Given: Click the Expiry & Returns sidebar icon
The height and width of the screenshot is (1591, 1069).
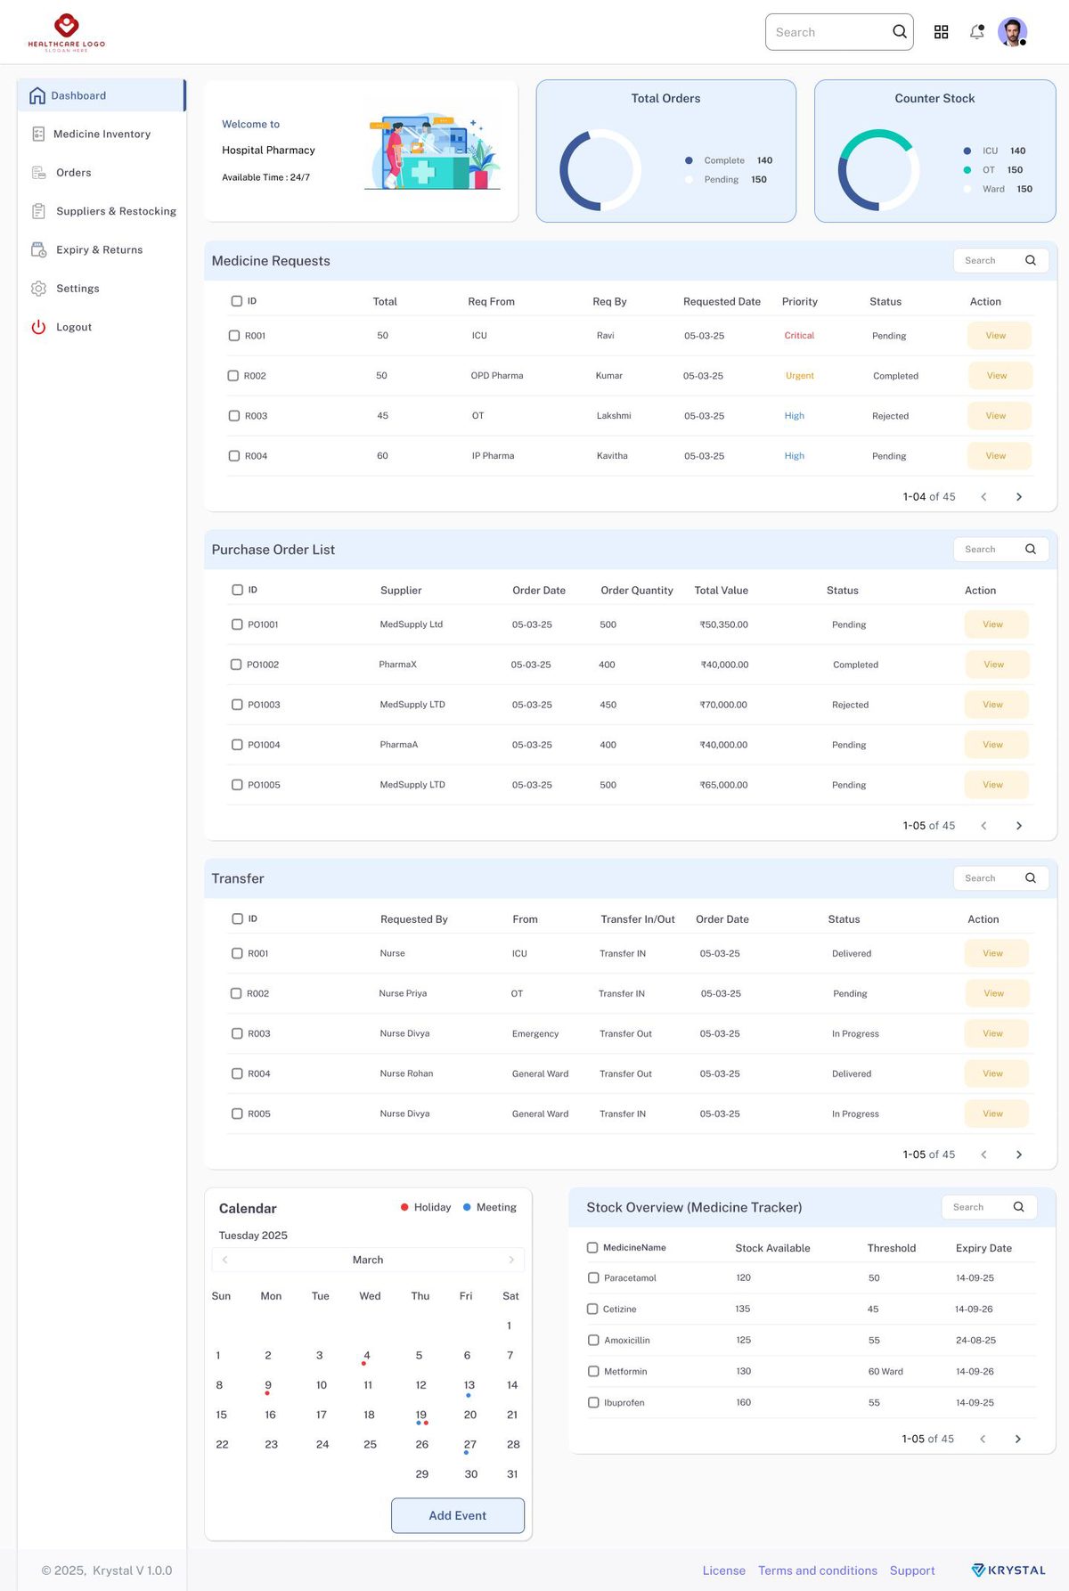Looking at the screenshot, I should click(x=38, y=249).
